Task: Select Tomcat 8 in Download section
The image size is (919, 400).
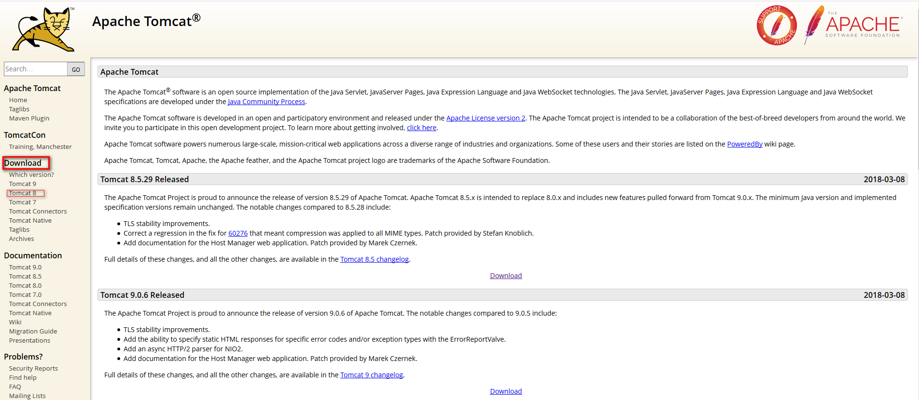Action: pyautogui.click(x=22, y=193)
